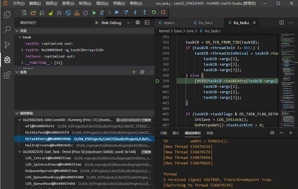Click the open project folder toolbar icon

[33, 13]
